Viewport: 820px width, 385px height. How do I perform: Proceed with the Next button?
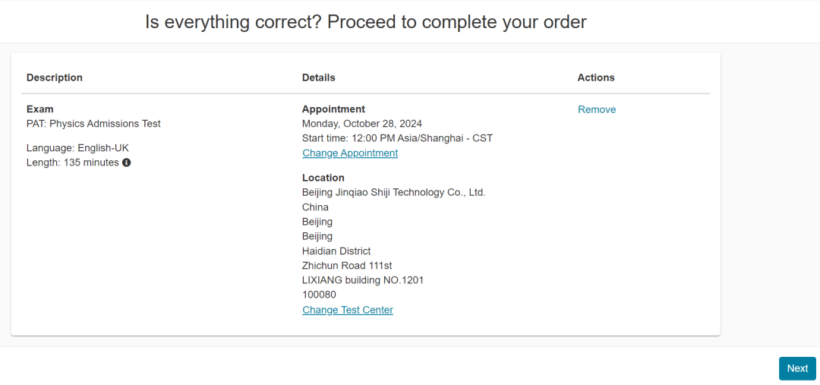[x=797, y=368]
